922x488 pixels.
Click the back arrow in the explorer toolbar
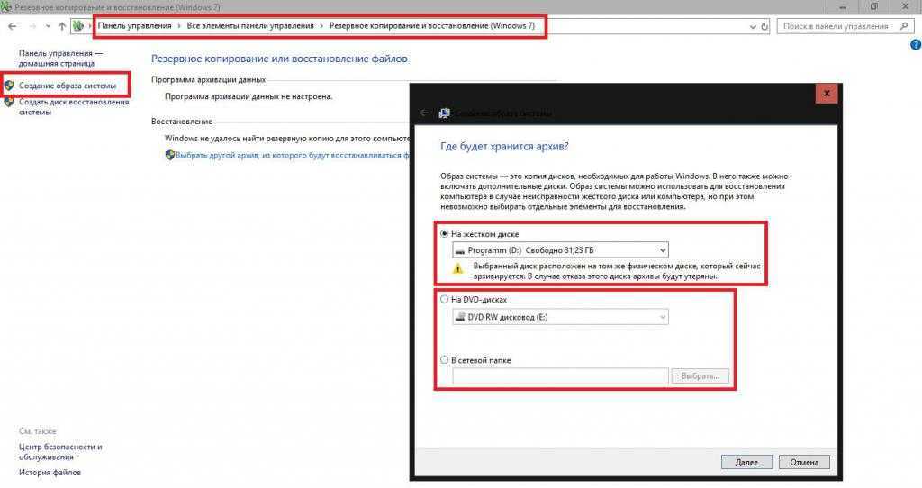[x=12, y=26]
